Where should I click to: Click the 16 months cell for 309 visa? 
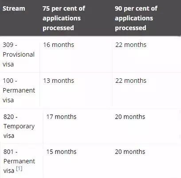(59, 45)
